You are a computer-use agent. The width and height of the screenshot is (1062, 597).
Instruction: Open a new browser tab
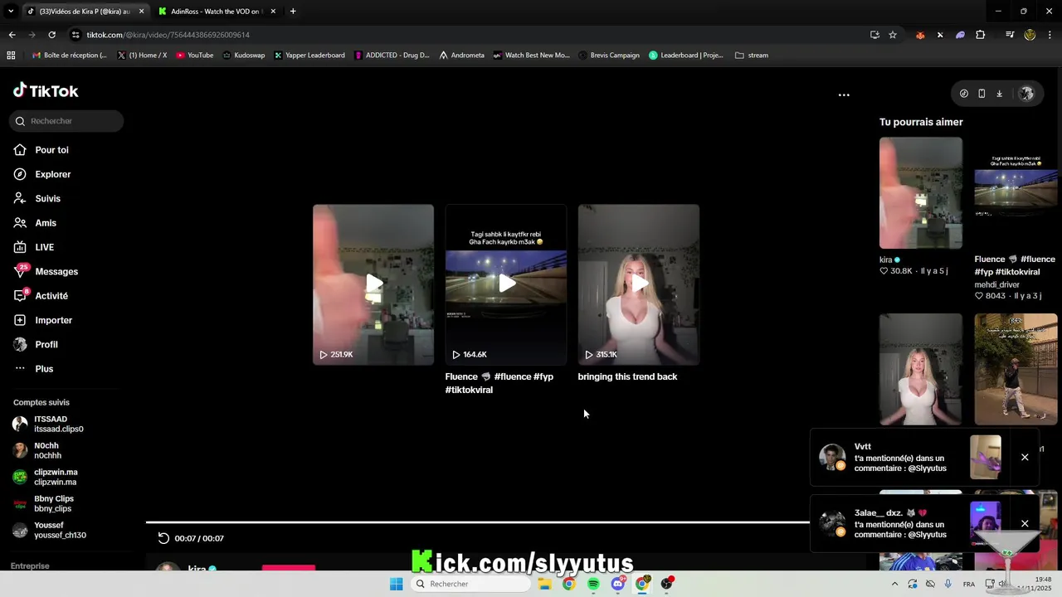tap(293, 12)
